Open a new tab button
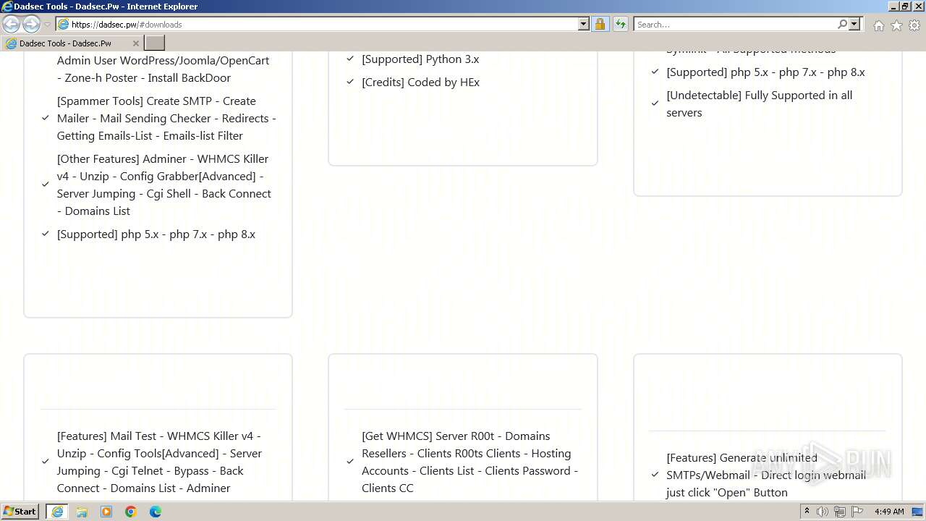This screenshot has height=521, width=926. 155,43
